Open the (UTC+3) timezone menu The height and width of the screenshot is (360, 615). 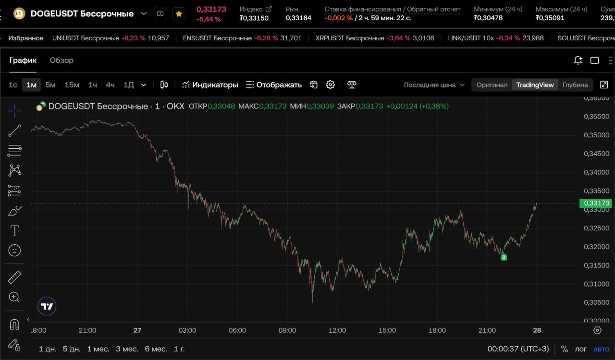[518, 349]
